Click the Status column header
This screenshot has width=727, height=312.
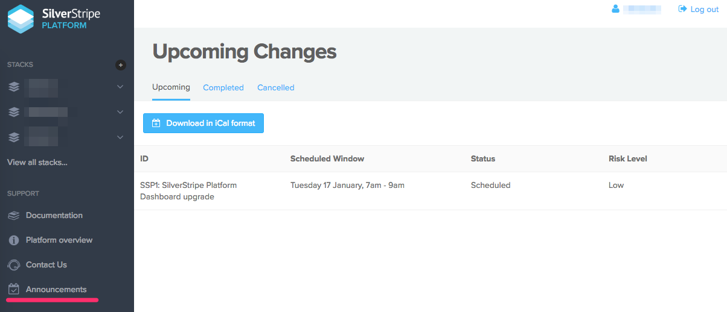(483, 158)
